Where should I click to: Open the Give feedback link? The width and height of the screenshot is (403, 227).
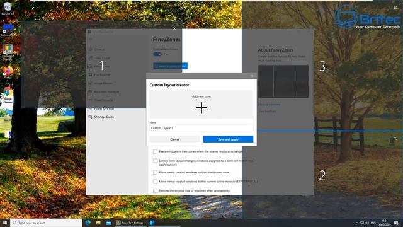pos(267,111)
